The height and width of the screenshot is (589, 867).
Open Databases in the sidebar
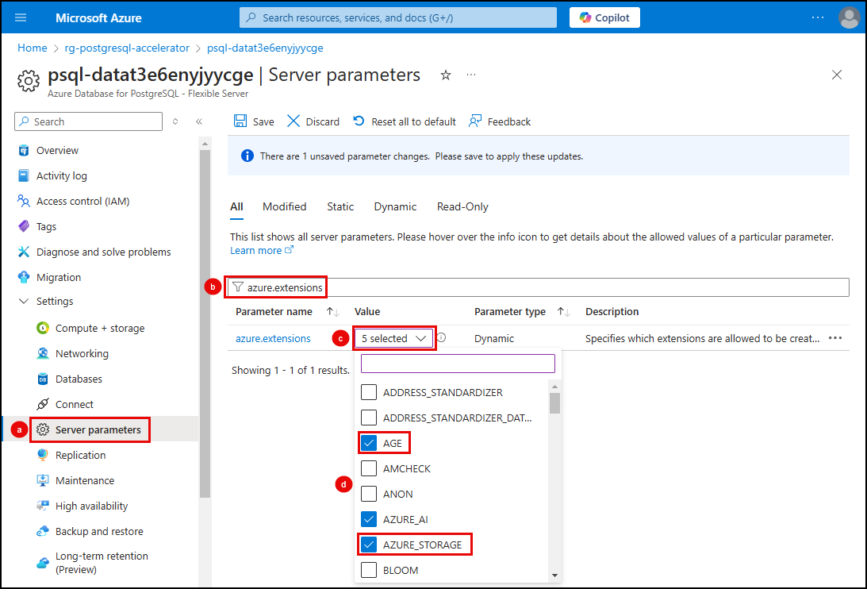[79, 379]
